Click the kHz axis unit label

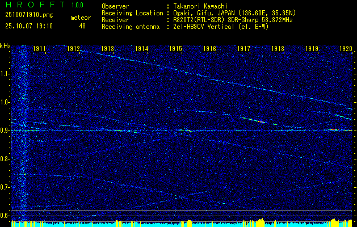click(x=5, y=46)
